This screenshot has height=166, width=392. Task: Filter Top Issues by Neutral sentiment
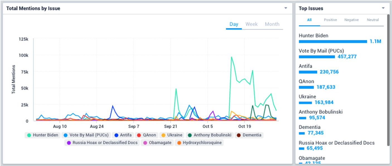coord(373,20)
